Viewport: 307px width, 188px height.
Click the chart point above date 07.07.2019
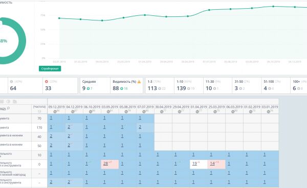(209, 10)
